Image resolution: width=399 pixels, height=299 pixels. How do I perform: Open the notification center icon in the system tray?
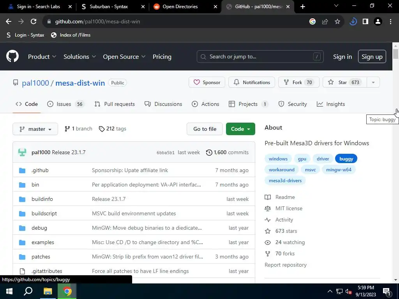[386, 292]
